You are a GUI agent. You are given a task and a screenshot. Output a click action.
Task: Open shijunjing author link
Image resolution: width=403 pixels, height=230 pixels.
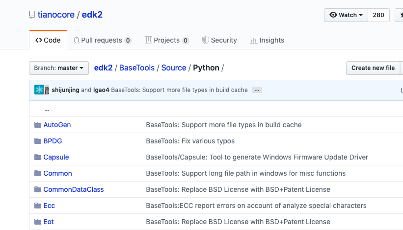[x=66, y=90]
